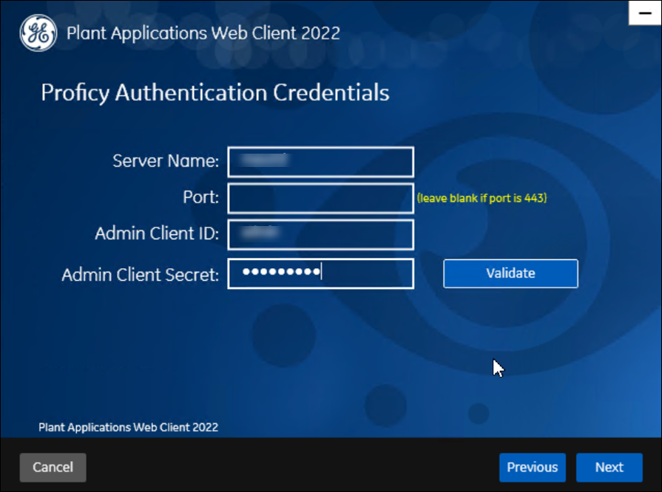Focus the Server Name input field
Image resolution: width=662 pixels, height=492 pixels.
320,162
